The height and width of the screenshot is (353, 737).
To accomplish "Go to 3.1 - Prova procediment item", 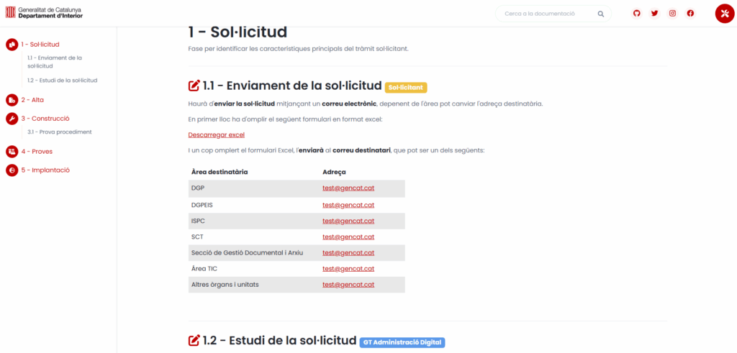I will coord(60,132).
